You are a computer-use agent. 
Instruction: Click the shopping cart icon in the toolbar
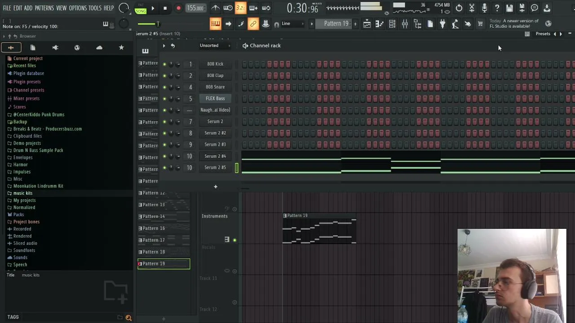point(480,24)
